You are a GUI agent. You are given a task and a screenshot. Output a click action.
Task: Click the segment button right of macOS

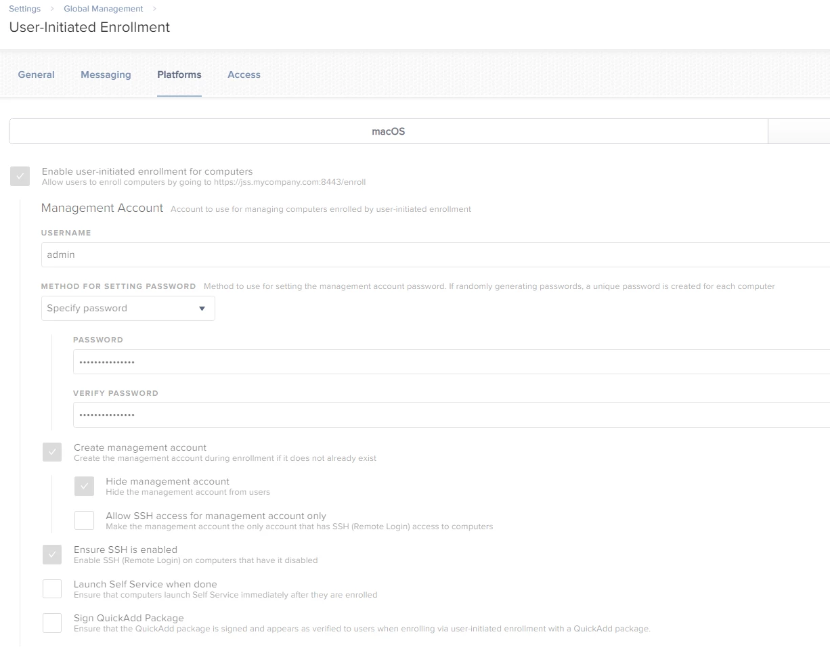[799, 131]
